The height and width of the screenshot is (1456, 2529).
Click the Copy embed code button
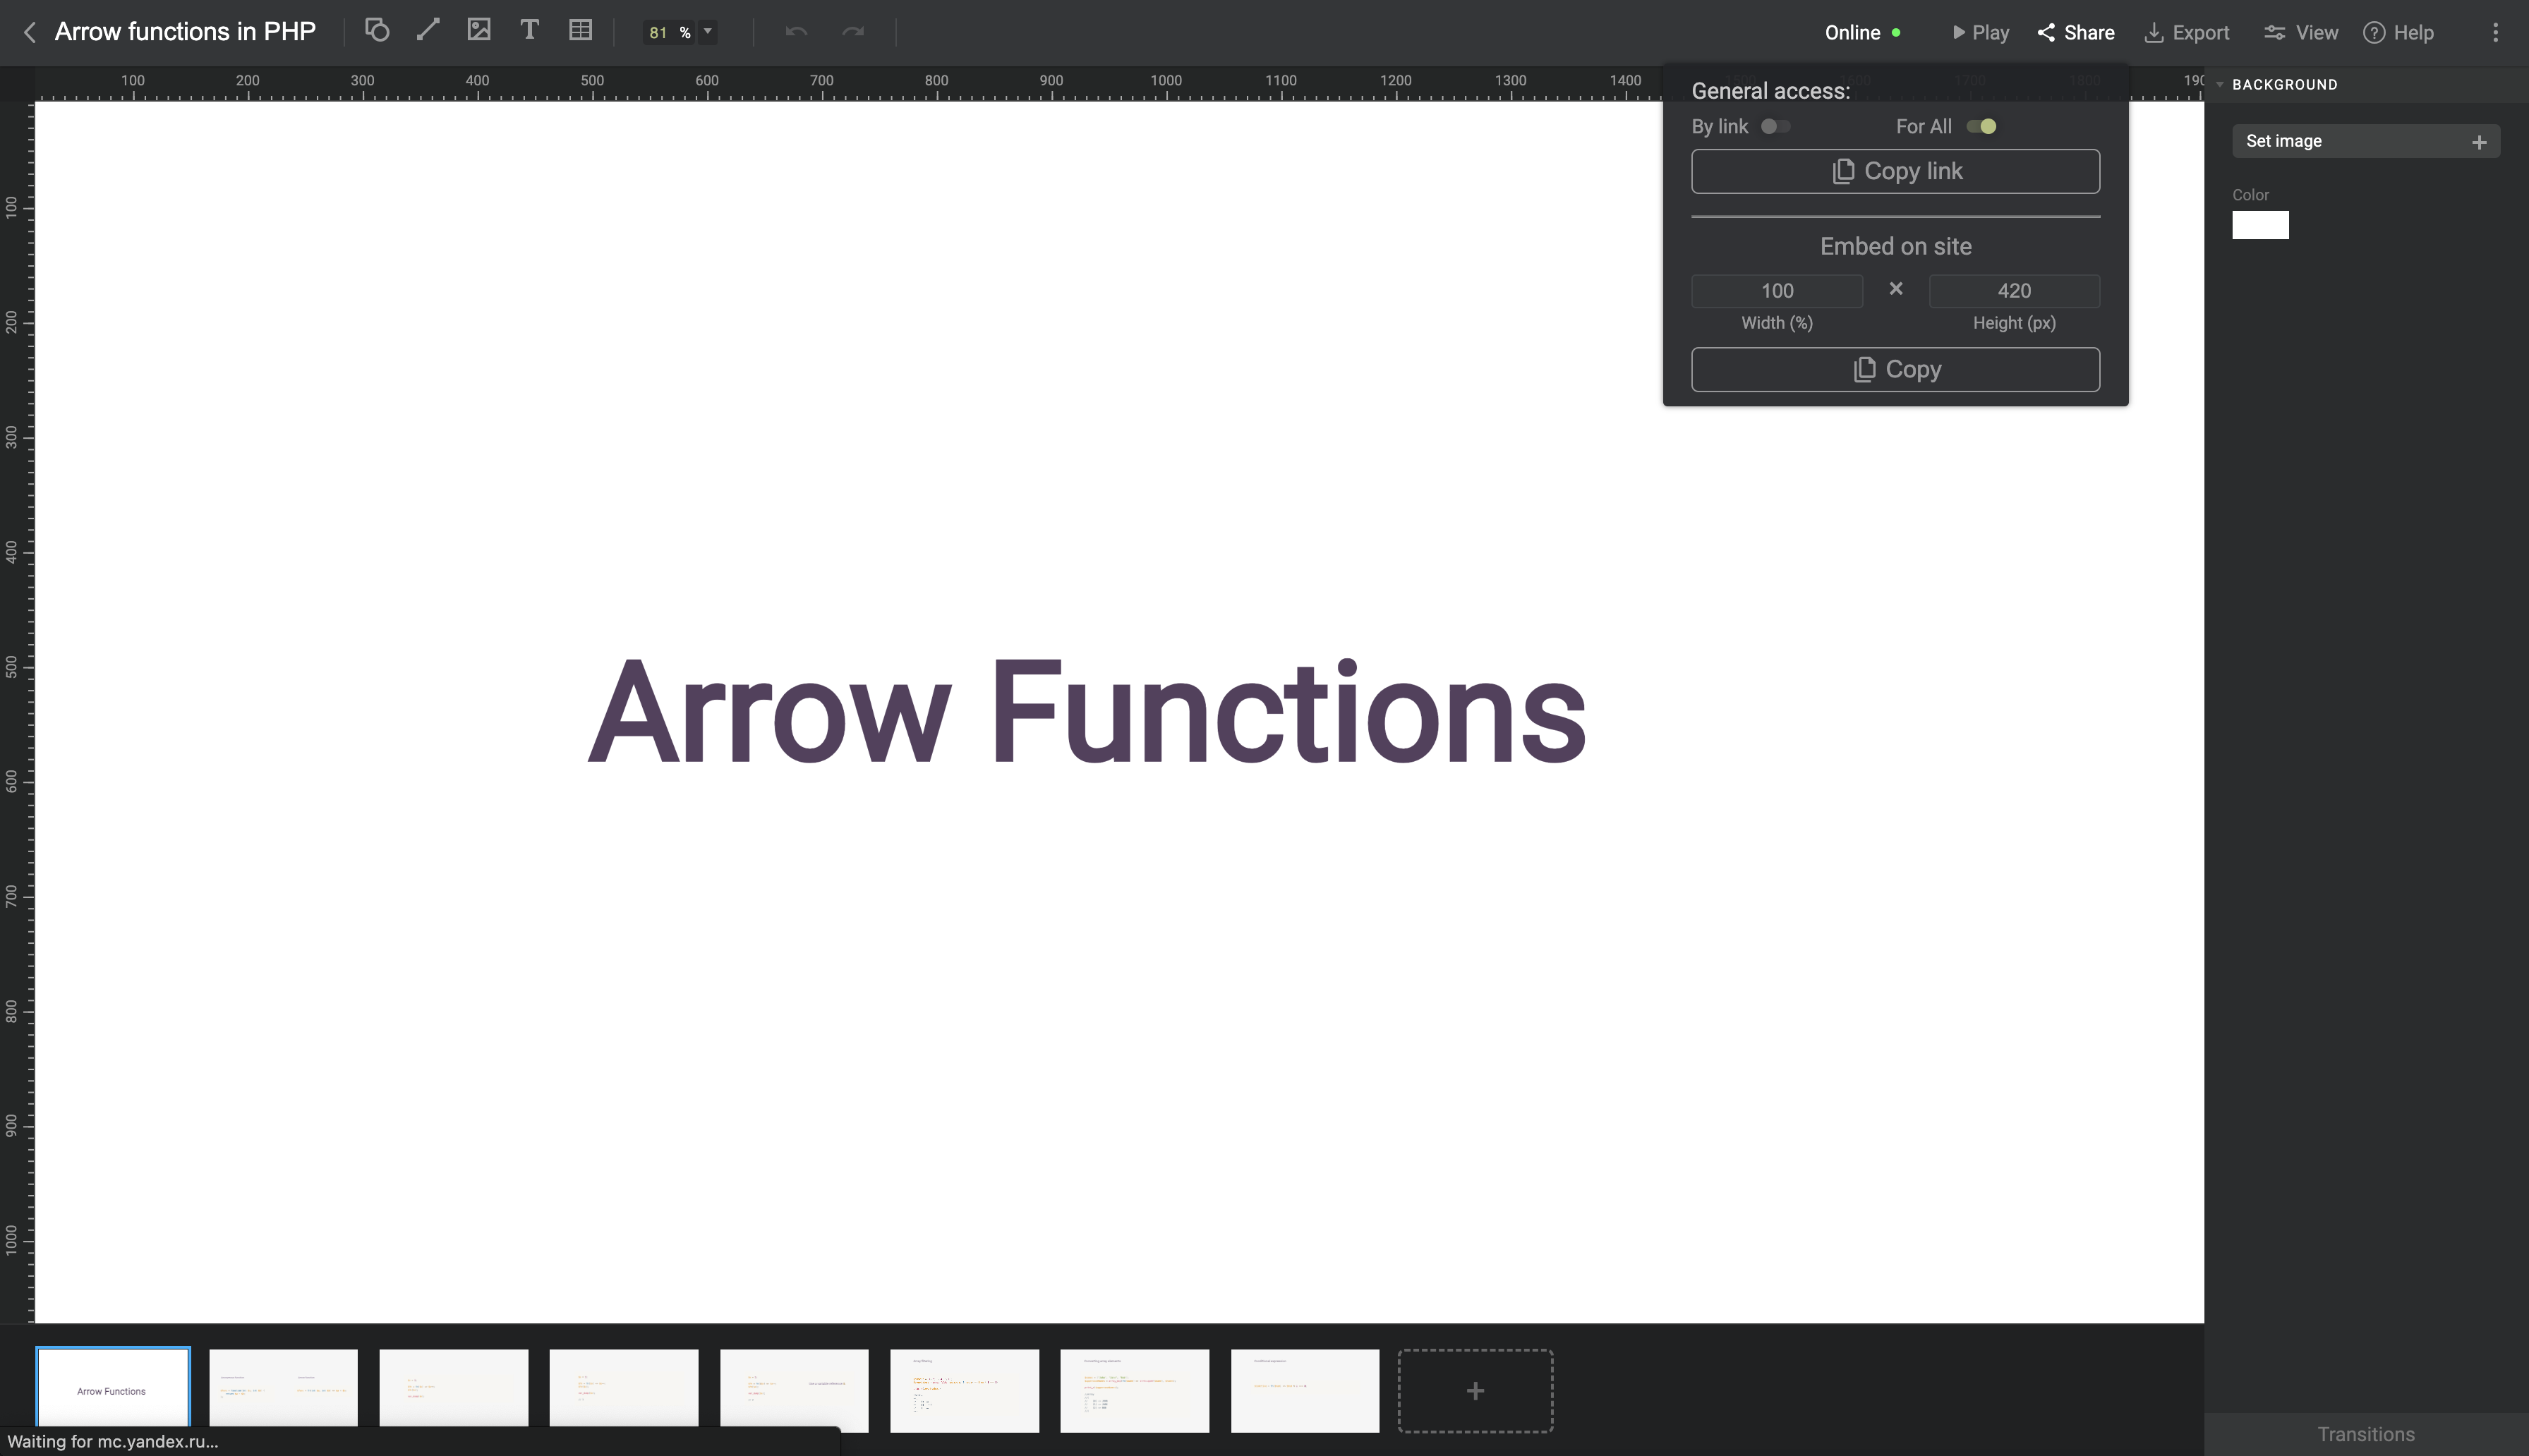(x=1895, y=369)
